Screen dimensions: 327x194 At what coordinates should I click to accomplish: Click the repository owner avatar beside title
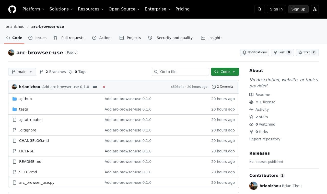11,53
